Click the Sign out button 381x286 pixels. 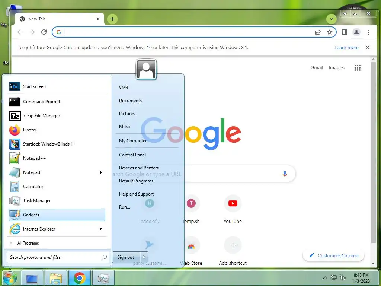(126, 257)
